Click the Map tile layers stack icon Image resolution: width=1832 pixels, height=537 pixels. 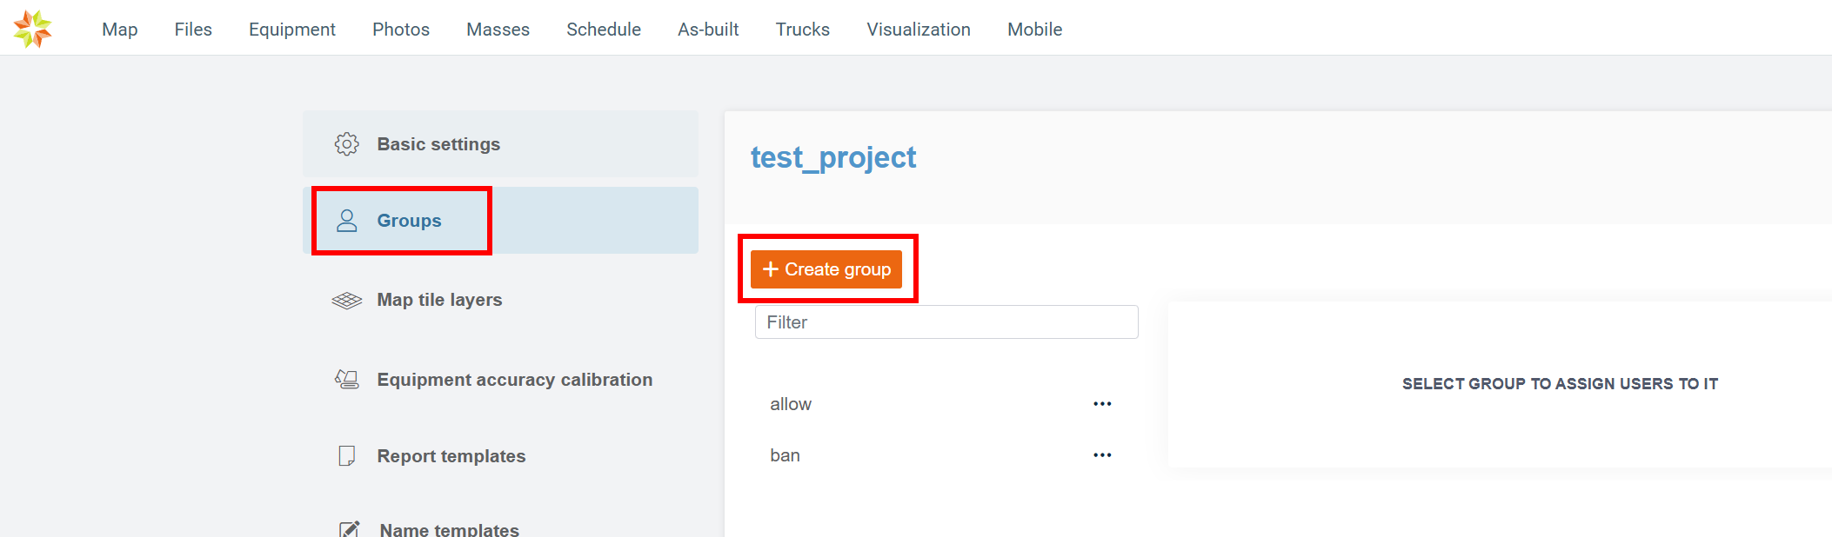(346, 301)
